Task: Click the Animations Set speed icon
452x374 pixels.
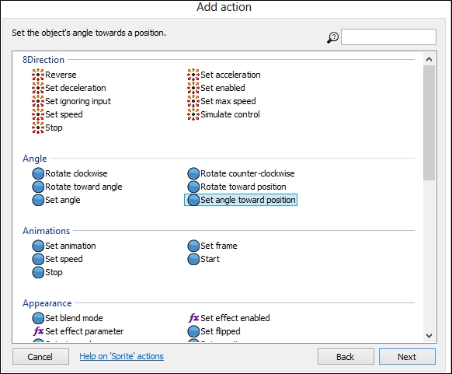Action: coord(38,259)
